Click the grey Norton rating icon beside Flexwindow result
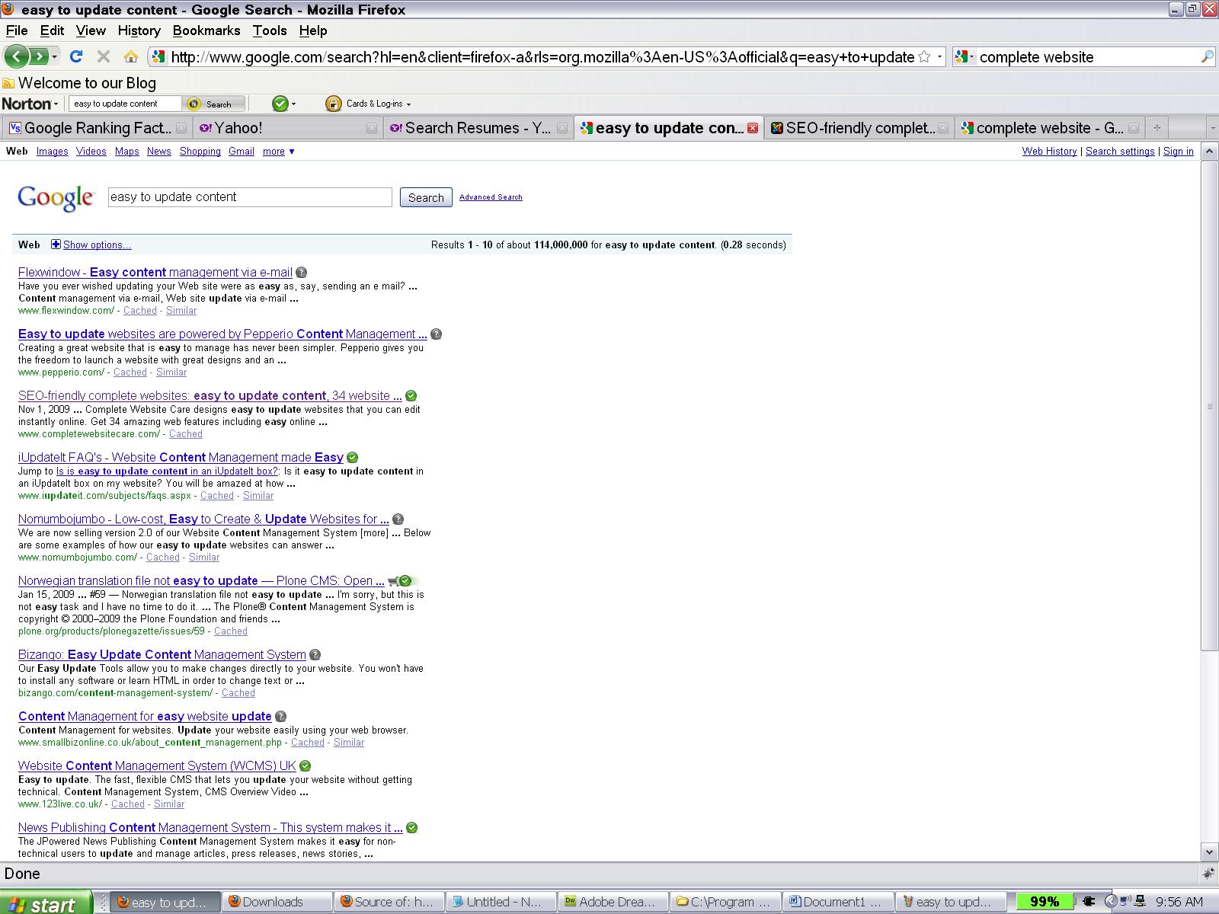The height and width of the screenshot is (914, 1219). click(302, 273)
